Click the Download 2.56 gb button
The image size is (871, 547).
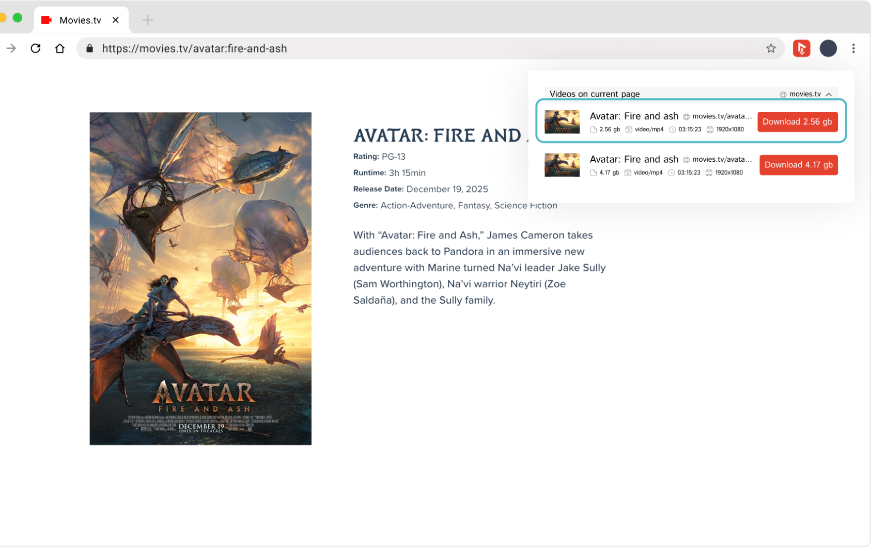(x=797, y=122)
